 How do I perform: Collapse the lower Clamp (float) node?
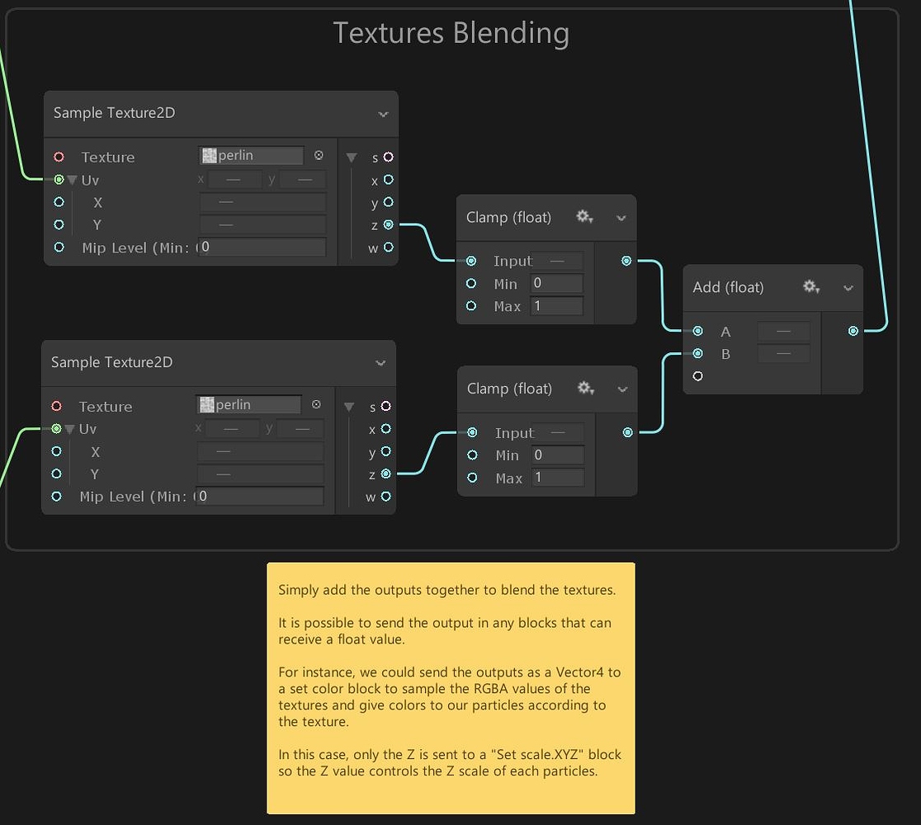(x=622, y=389)
